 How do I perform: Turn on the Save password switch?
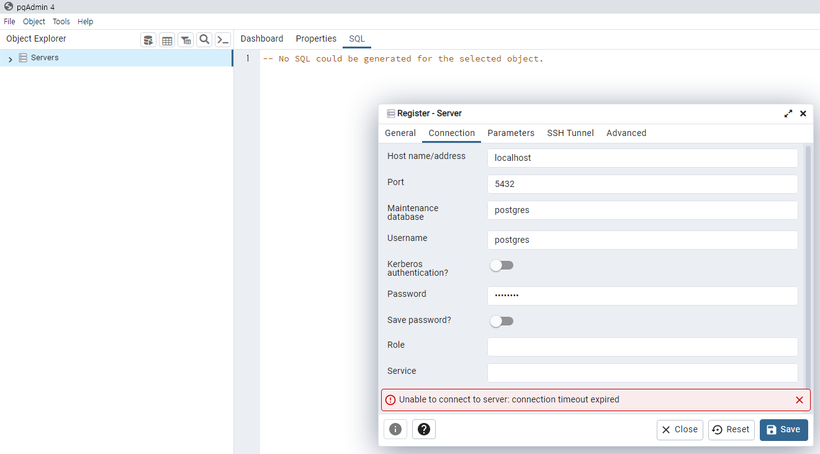coord(502,321)
